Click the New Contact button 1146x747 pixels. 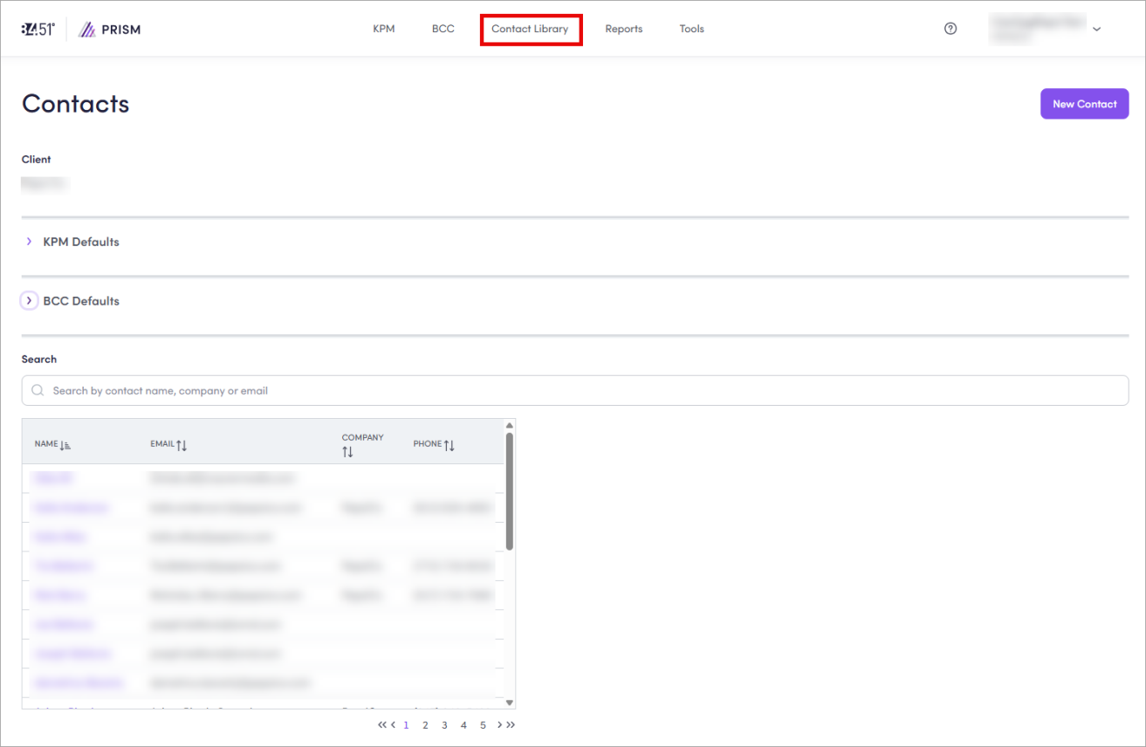[1084, 104]
